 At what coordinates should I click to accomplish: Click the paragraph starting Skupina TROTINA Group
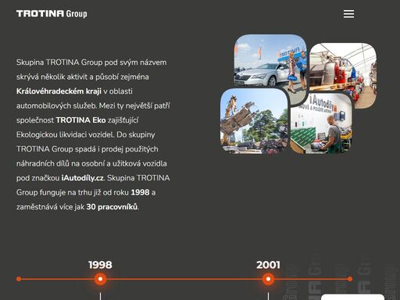93,134
